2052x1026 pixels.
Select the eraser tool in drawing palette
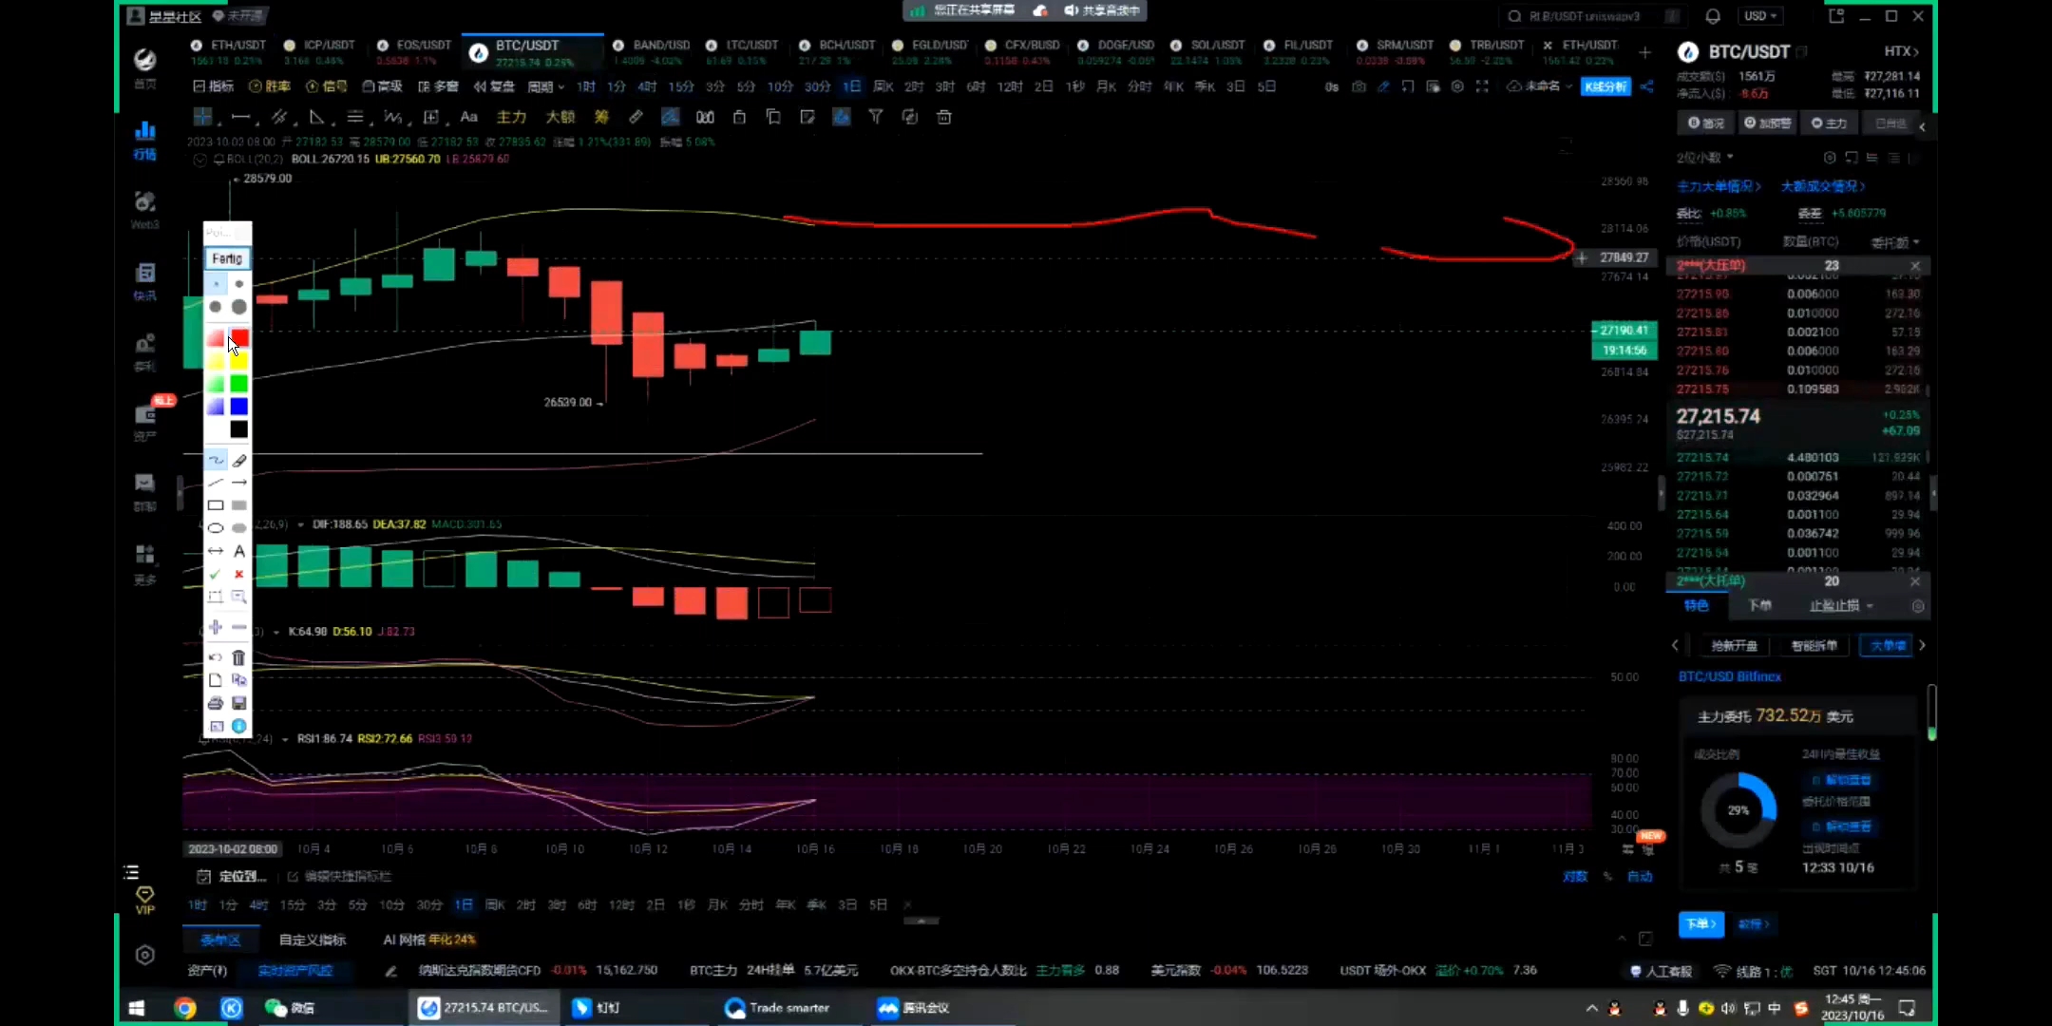(239, 460)
